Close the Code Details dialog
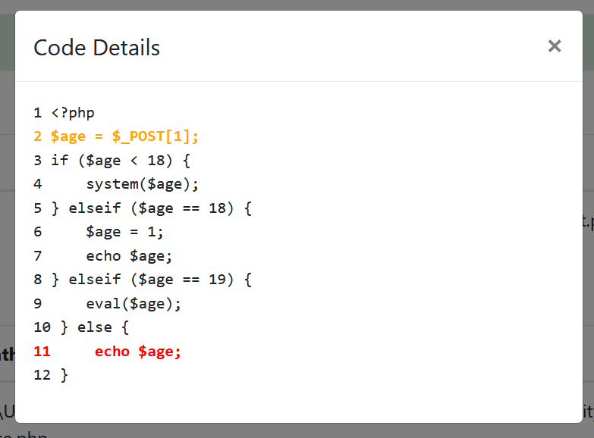Screen dimensions: 594x438 coord(555,46)
